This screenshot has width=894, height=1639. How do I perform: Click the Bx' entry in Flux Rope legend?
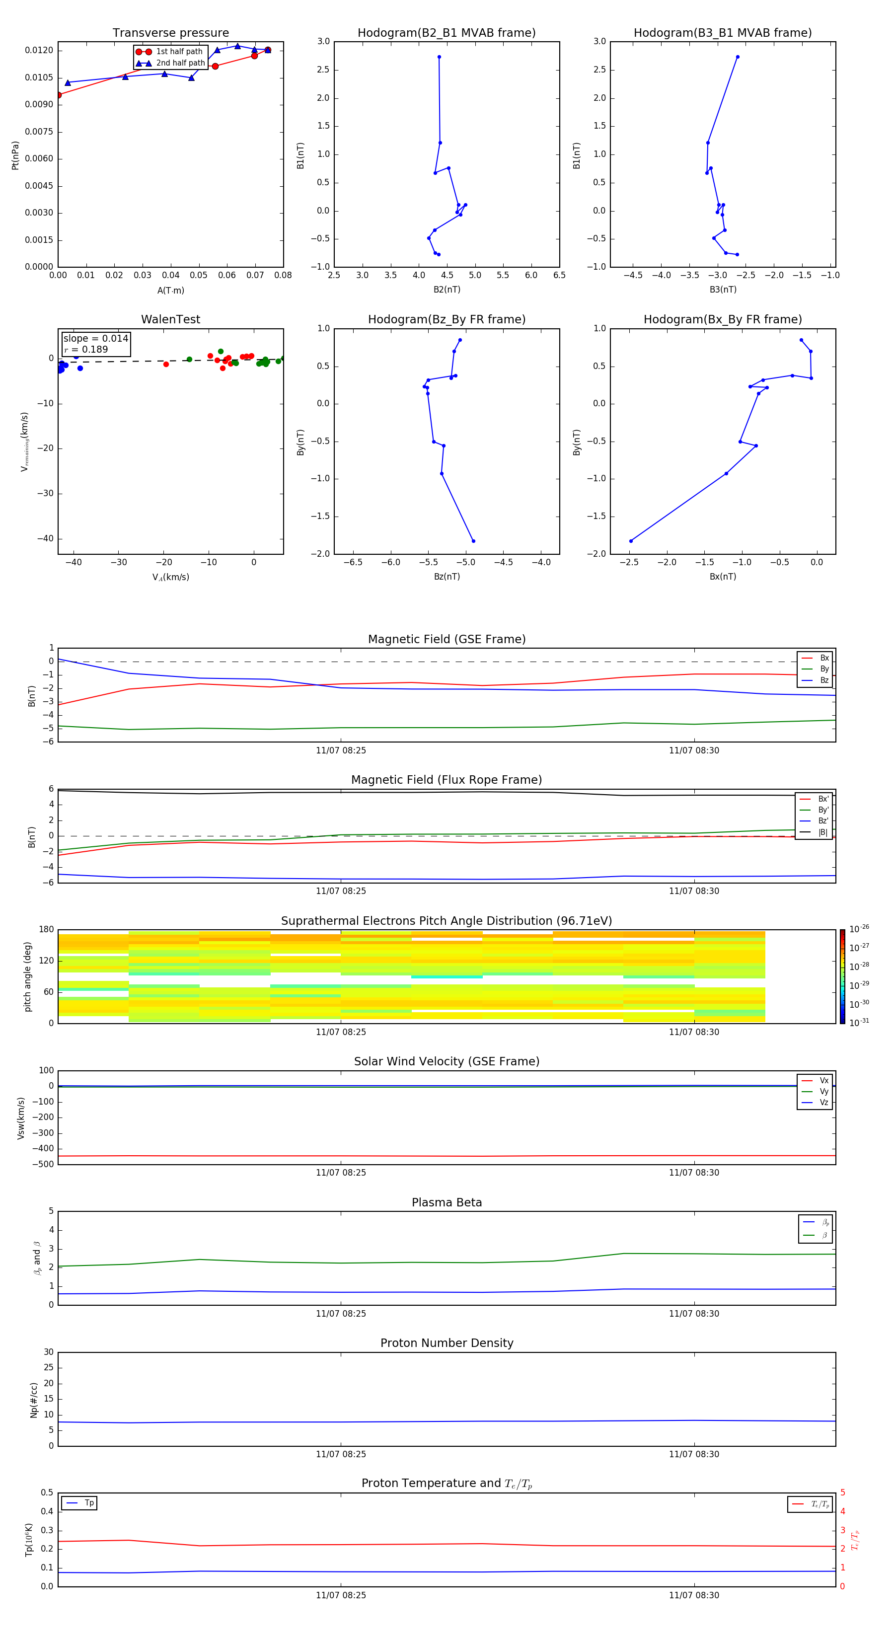814,799
